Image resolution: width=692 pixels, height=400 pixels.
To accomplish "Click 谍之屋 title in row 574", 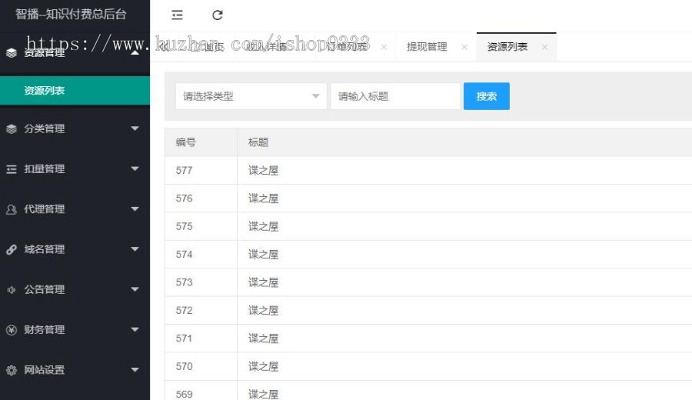I will (264, 255).
